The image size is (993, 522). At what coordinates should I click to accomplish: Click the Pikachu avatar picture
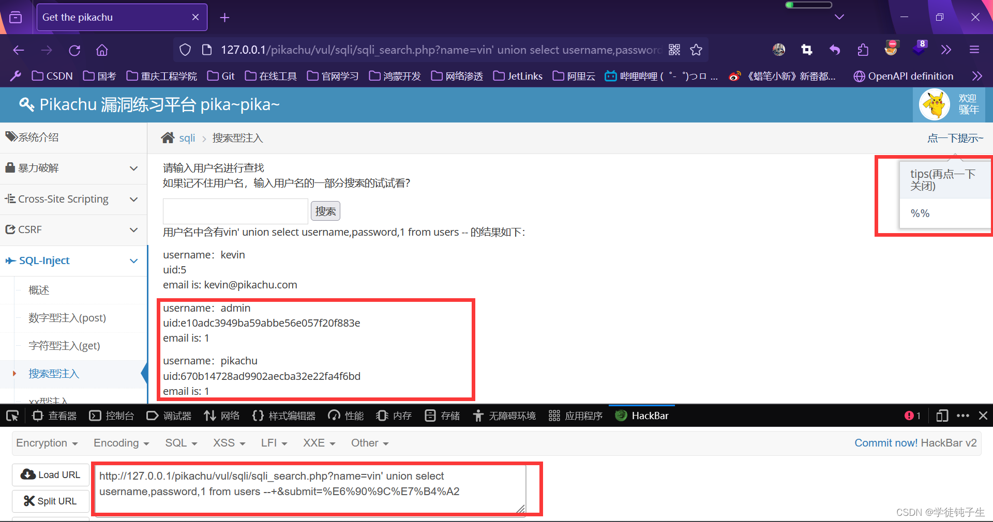point(935,104)
